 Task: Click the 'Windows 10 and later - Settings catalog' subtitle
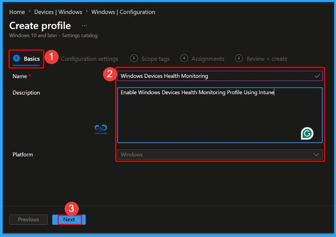pos(53,36)
